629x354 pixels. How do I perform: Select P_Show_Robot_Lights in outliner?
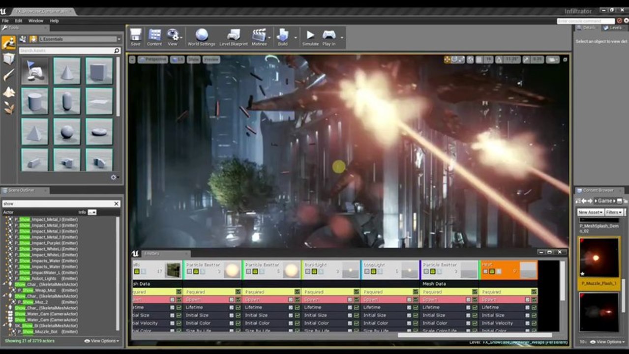pyautogui.click(x=46, y=278)
